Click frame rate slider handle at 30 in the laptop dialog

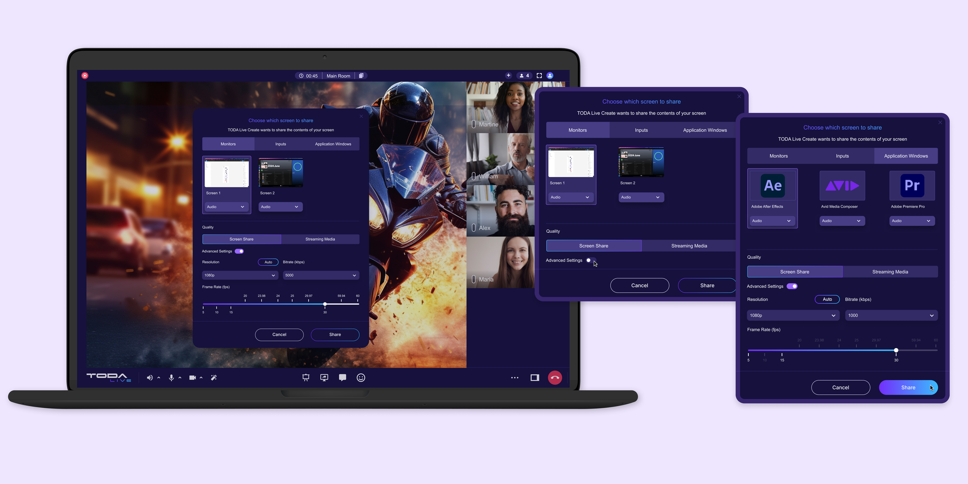325,304
